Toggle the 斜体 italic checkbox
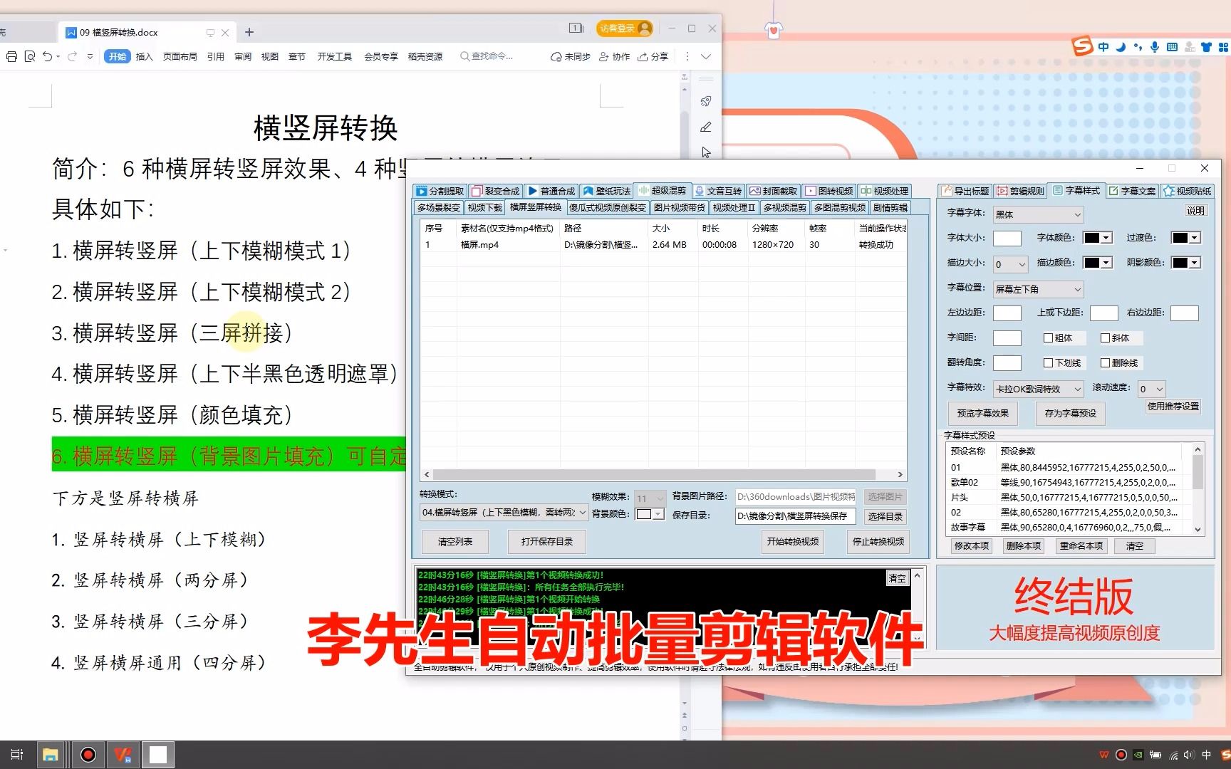1231x769 pixels. pos(1105,338)
